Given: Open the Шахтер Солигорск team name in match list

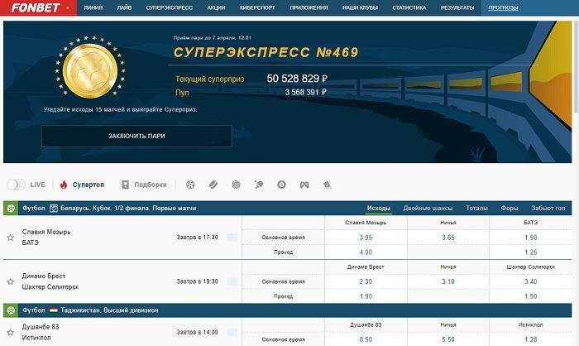Looking at the screenshot, I should (50, 287).
